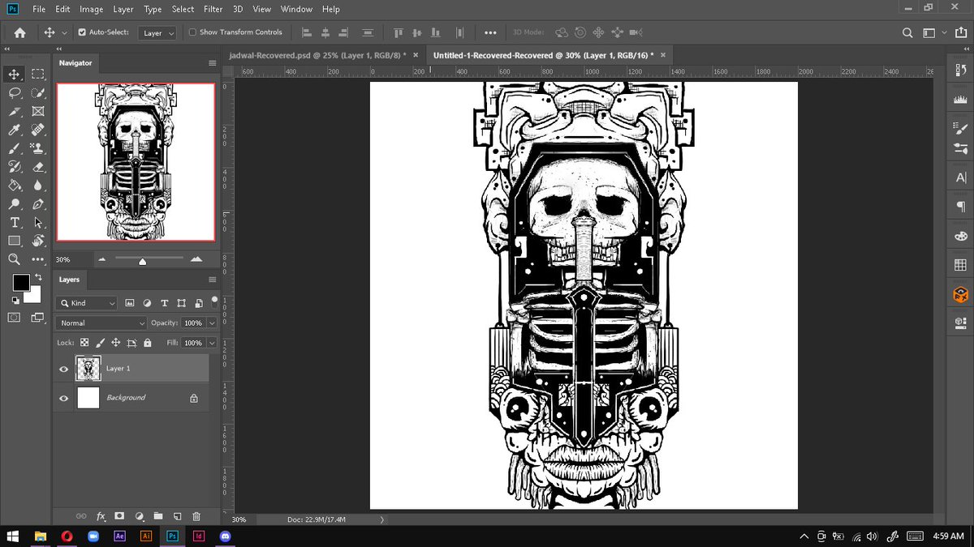
Task: Uncheck the Auto-Select checkbox
Action: pos(82,32)
